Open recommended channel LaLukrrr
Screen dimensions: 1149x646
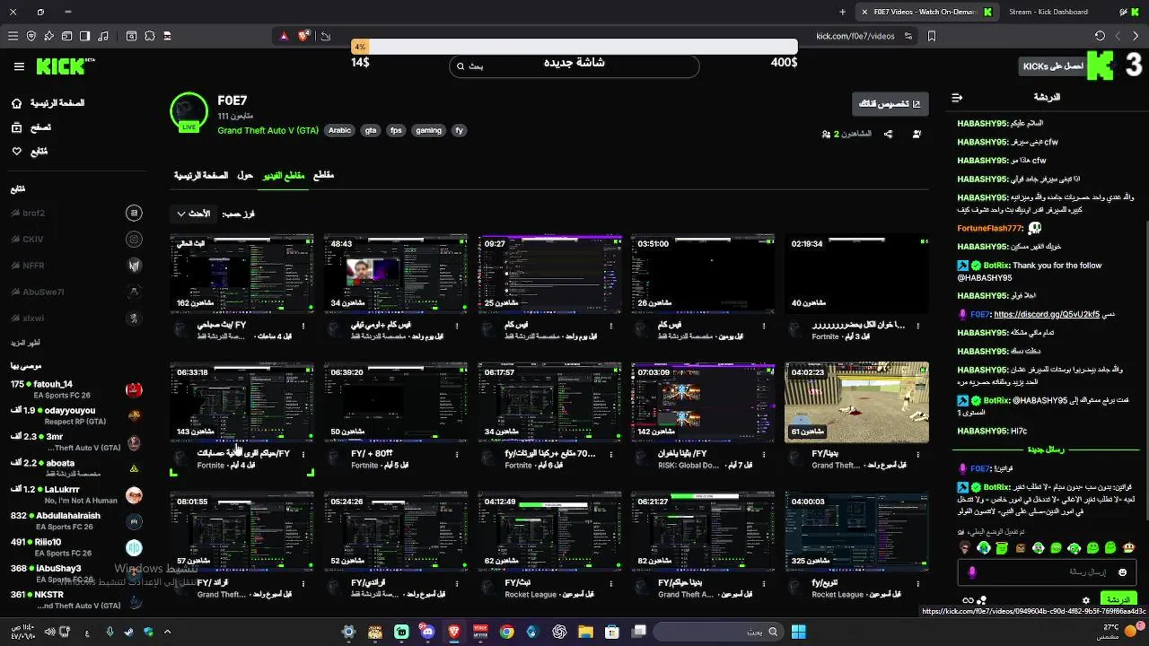[76, 495]
